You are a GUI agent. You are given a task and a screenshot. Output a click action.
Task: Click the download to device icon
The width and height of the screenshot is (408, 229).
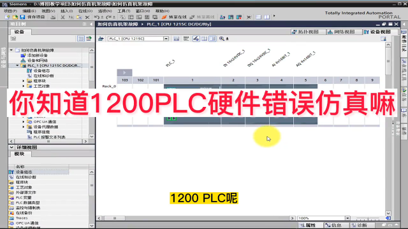tap(131, 17)
